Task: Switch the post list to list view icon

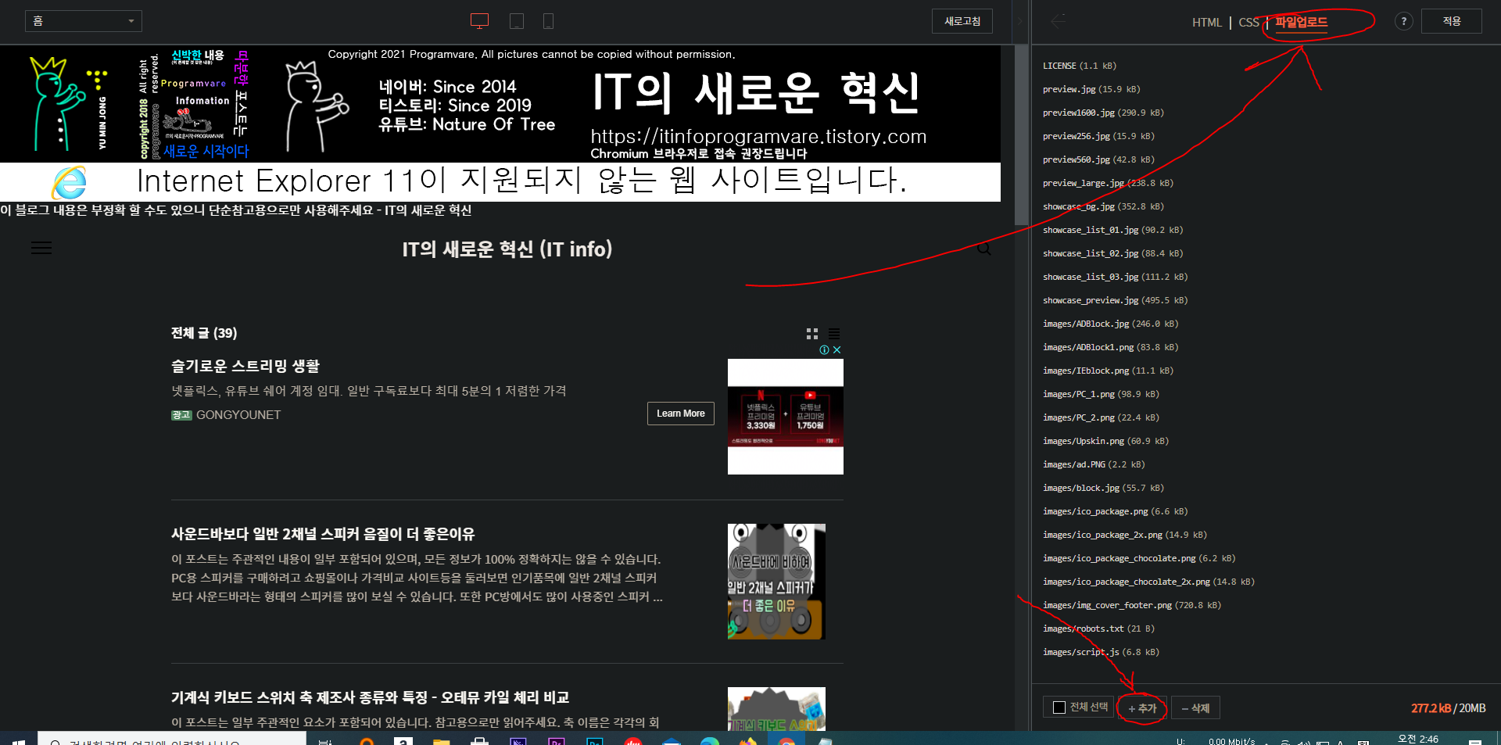Action: (834, 333)
